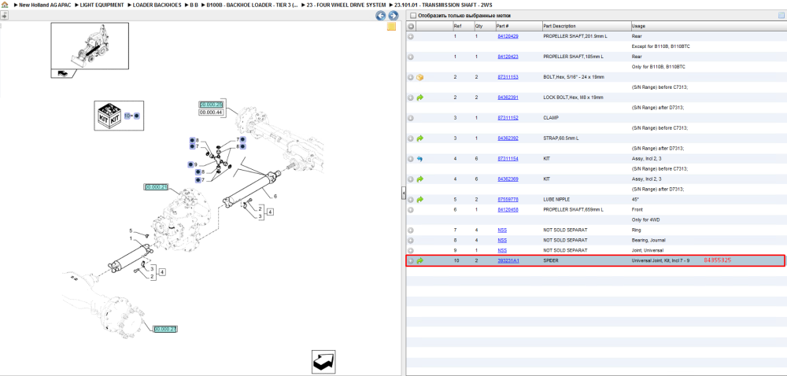Image resolution: width=787 pixels, height=376 pixels.
Task: Open part number link 393231A1
Action: (508, 260)
